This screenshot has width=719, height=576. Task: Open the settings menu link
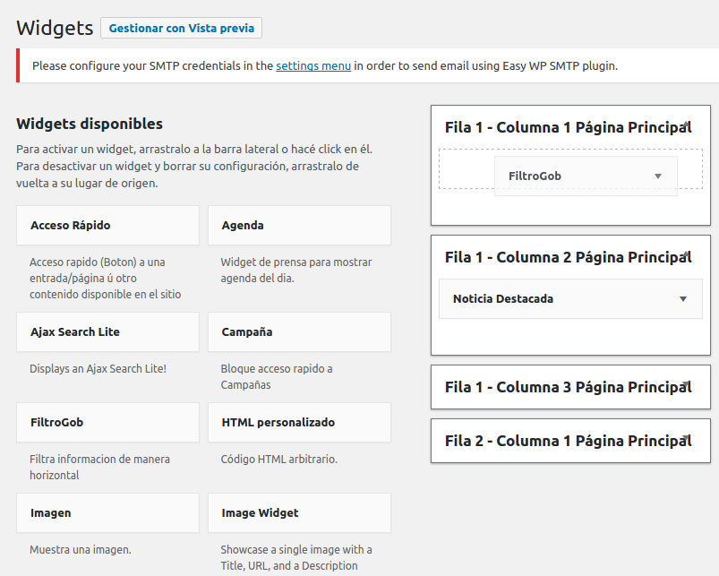coord(313,66)
